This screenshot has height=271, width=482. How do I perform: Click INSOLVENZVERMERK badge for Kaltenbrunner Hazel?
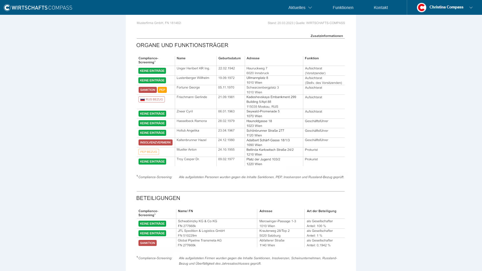pyautogui.click(x=155, y=142)
